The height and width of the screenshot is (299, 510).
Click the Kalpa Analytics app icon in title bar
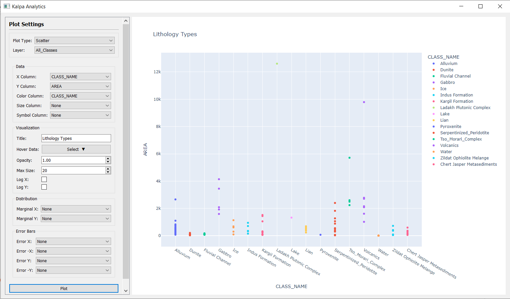[7, 6]
